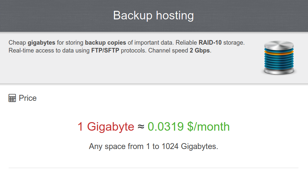308x173 pixels.
Task: Click the approximately-equal symbol in the price line
Action: 141,127
